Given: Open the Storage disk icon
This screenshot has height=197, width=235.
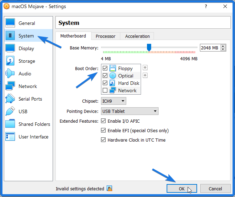Looking at the screenshot, I should (x=10, y=61).
